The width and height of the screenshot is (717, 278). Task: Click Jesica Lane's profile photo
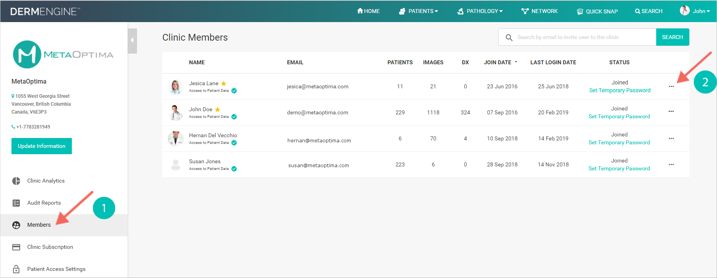tap(176, 87)
